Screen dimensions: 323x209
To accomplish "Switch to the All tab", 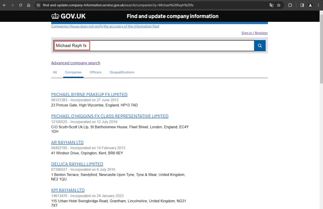I will [55, 72].
